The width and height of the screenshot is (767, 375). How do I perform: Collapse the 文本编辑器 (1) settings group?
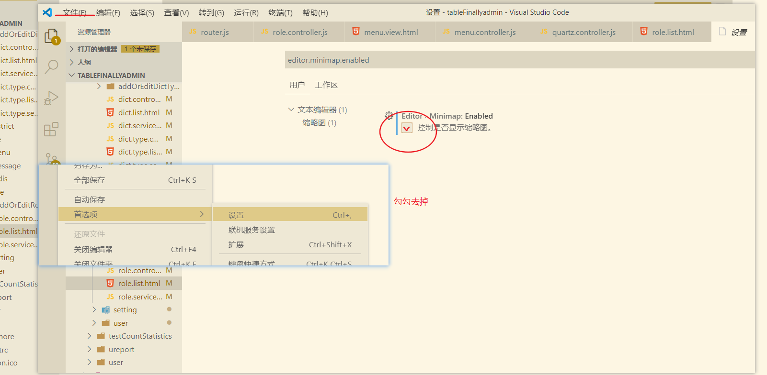(291, 110)
